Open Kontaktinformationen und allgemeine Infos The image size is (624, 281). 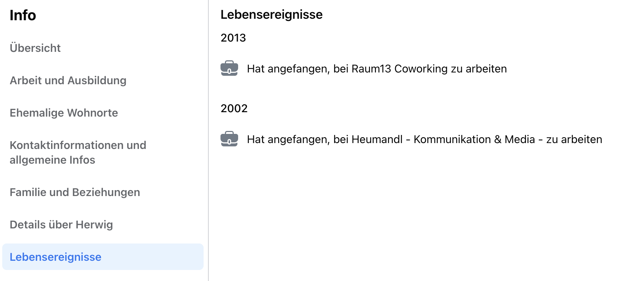coord(78,152)
